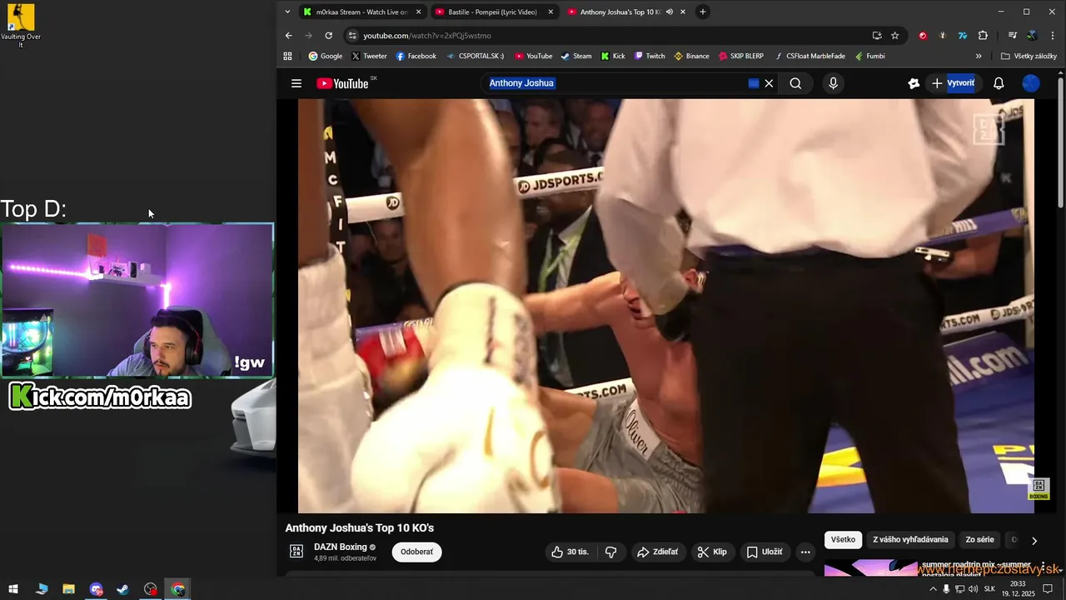Open Chrome three-dot menu

pos(1054,36)
